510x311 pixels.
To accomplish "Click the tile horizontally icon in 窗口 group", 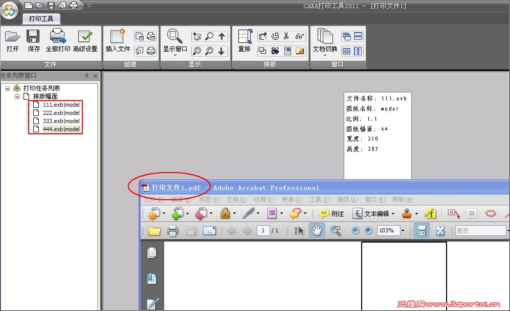I will [x=358, y=36].
